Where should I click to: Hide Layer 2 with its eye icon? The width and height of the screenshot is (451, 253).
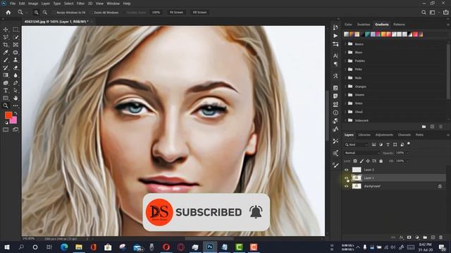[x=346, y=170]
